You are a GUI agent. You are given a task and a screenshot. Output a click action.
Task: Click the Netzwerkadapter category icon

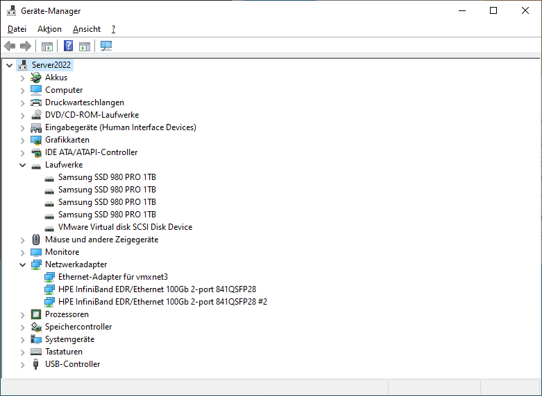tap(36, 264)
